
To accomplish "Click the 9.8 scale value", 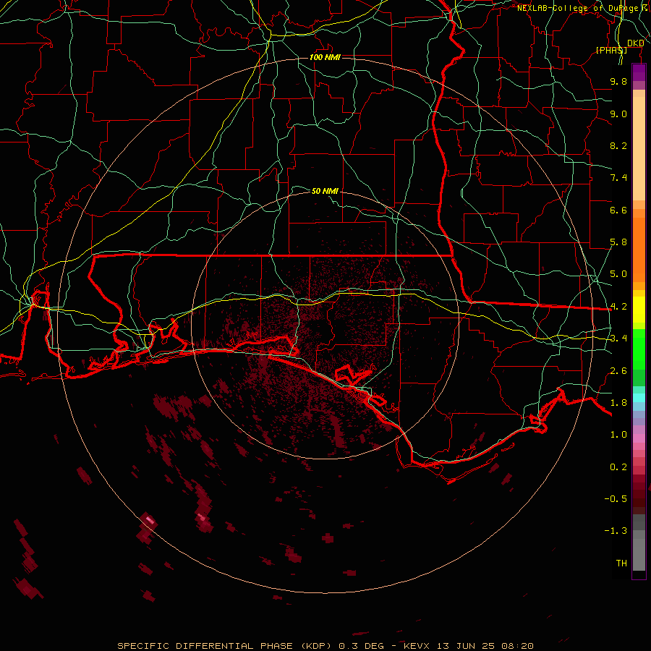I will pos(618,81).
